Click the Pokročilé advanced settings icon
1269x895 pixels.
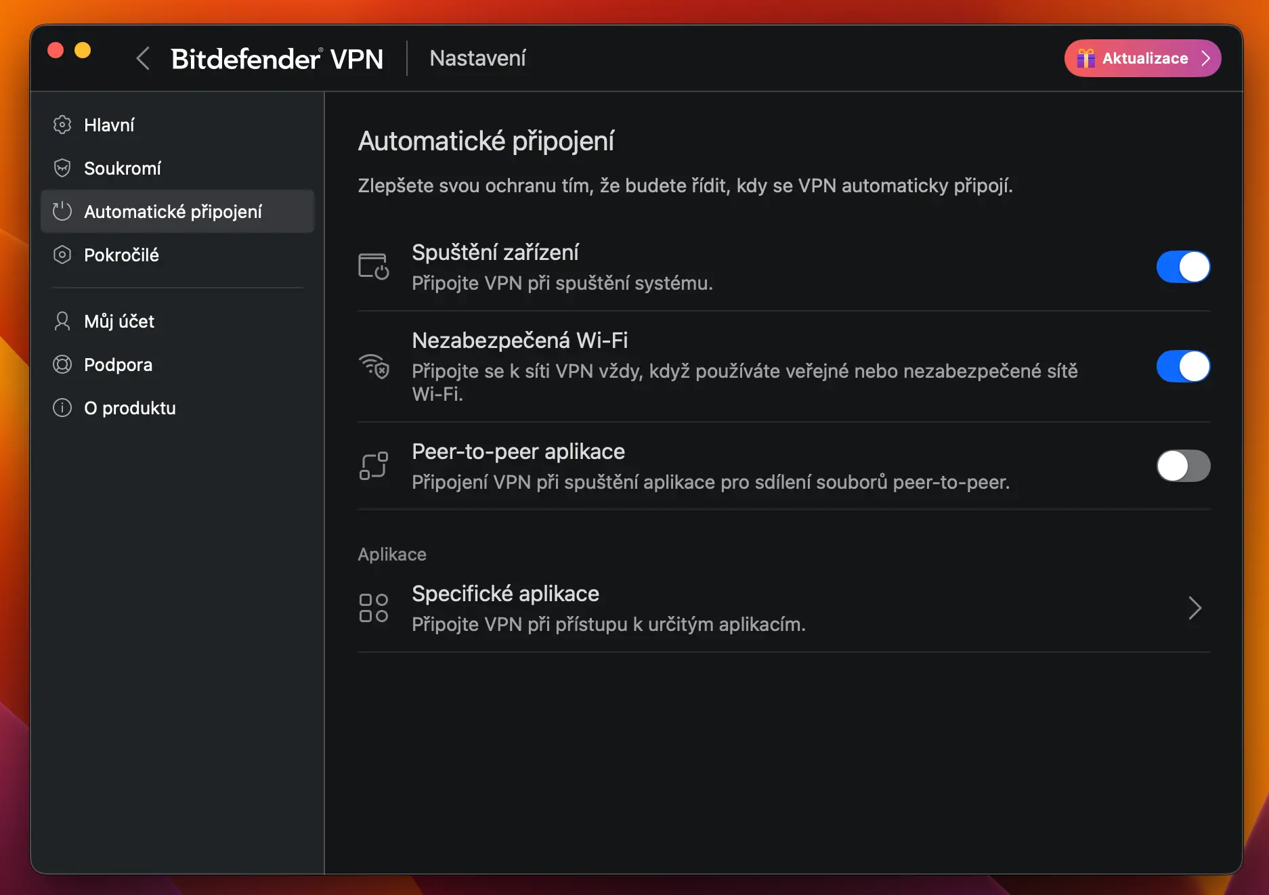(62, 255)
